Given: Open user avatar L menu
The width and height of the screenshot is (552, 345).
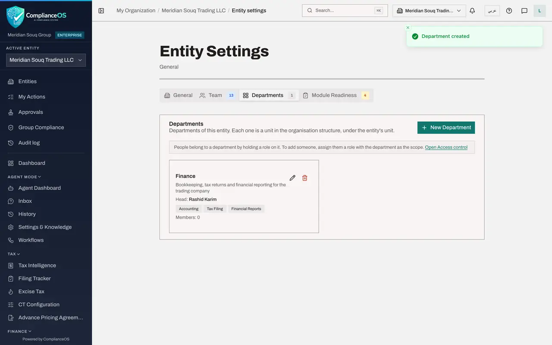Looking at the screenshot, I should pos(539,11).
